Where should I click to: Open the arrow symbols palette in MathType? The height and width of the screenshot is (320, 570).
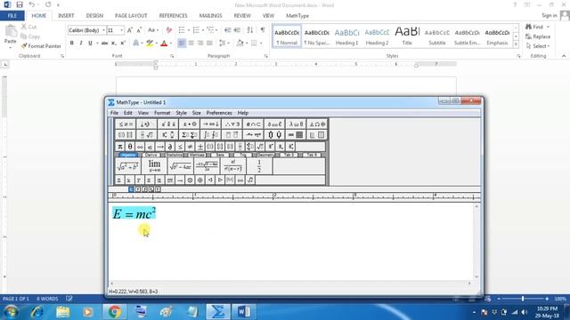(210, 124)
